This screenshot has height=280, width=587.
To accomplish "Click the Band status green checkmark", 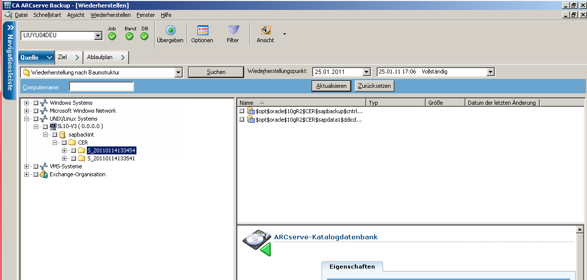I will click(x=130, y=36).
